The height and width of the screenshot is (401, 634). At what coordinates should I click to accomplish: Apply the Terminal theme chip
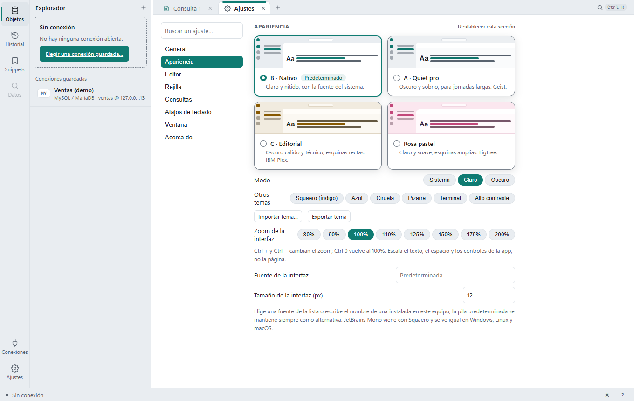(450, 198)
